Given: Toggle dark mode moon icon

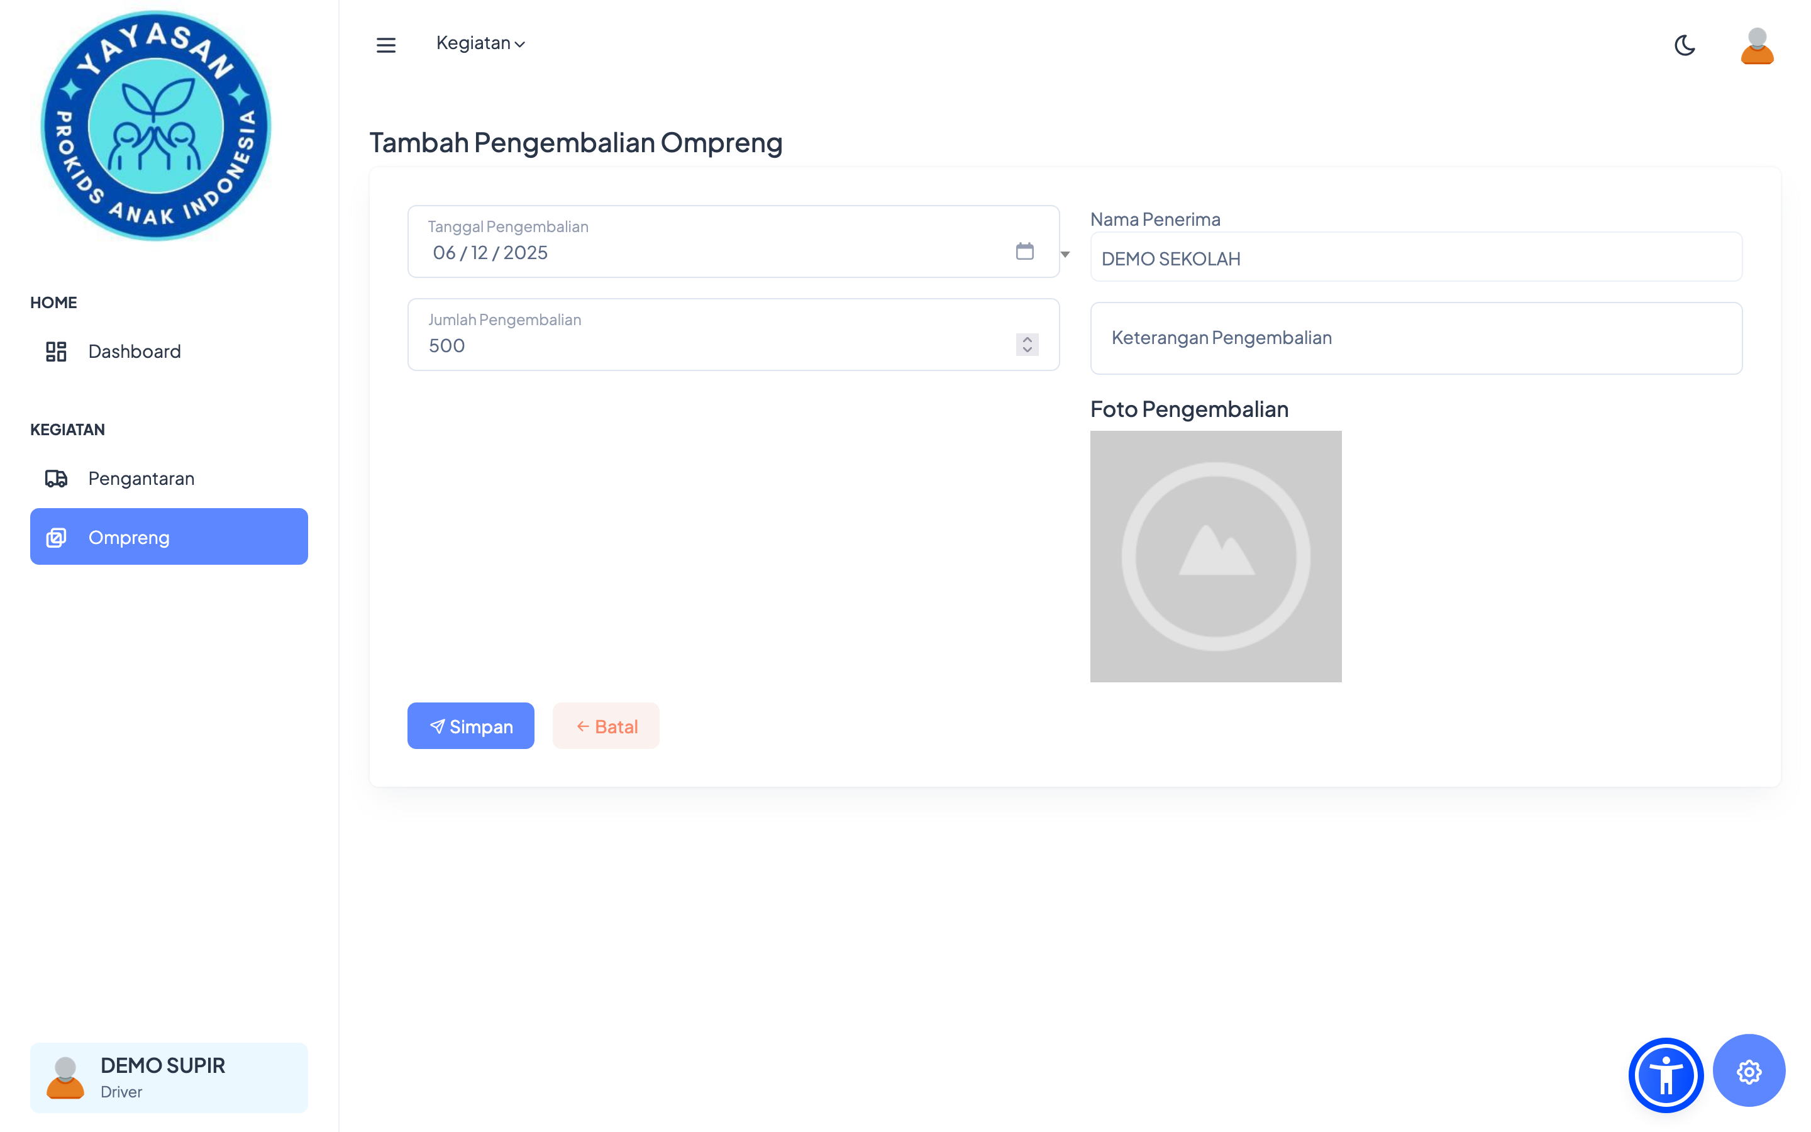Looking at the screenshot, I should 1685,45.
